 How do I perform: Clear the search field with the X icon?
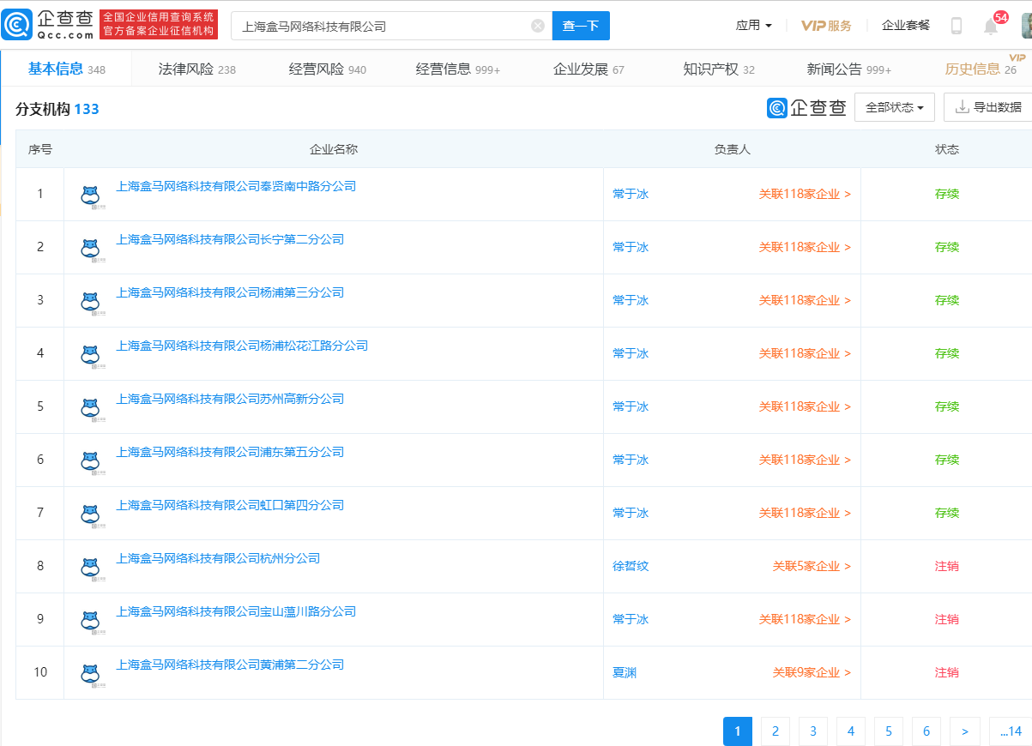tap(538, 26)
